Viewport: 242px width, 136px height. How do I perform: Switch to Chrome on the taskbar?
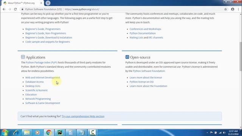coord(49,133)
